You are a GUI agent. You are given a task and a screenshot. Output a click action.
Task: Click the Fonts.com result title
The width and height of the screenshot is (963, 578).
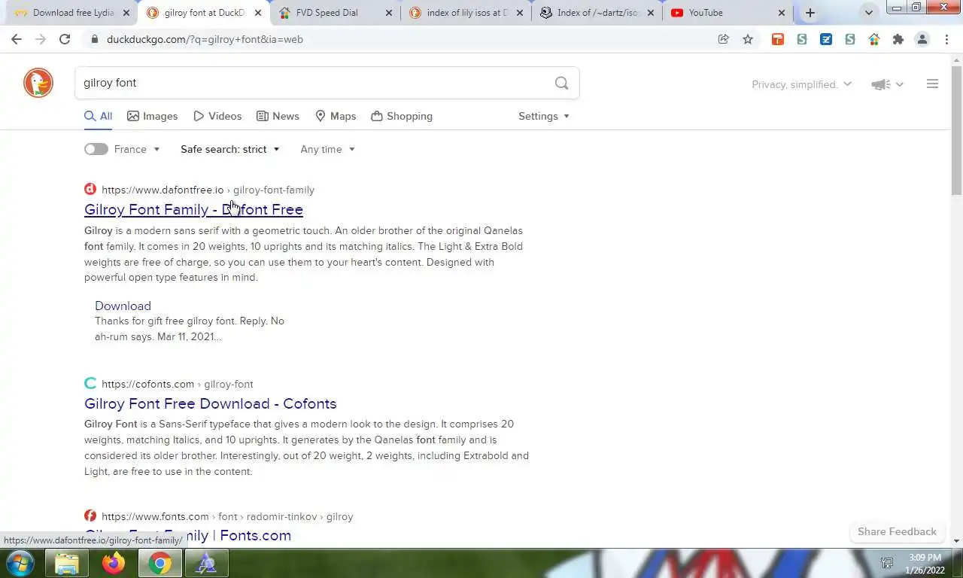click(x=187, y=535)
